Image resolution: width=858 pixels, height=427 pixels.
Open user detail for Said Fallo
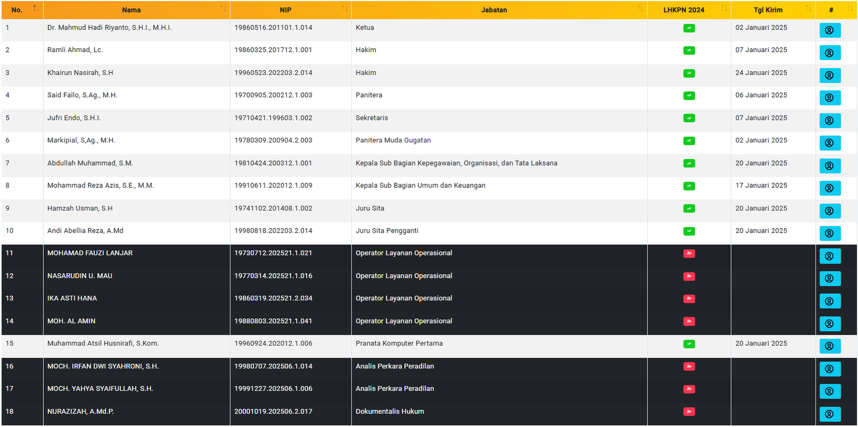[830, 98]
